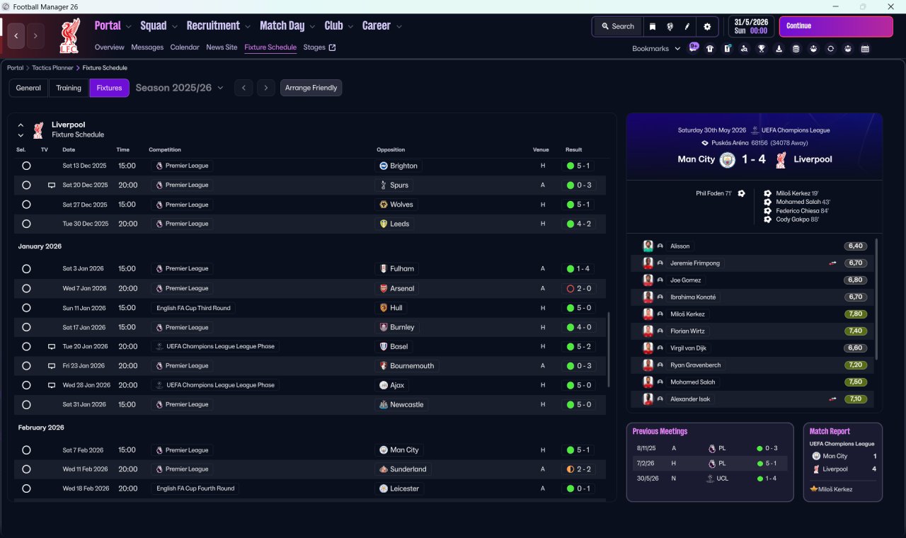The height and width of the screenshot is (538, 906).
Task: Expand the Squad menu chevron
Action: 175,27
